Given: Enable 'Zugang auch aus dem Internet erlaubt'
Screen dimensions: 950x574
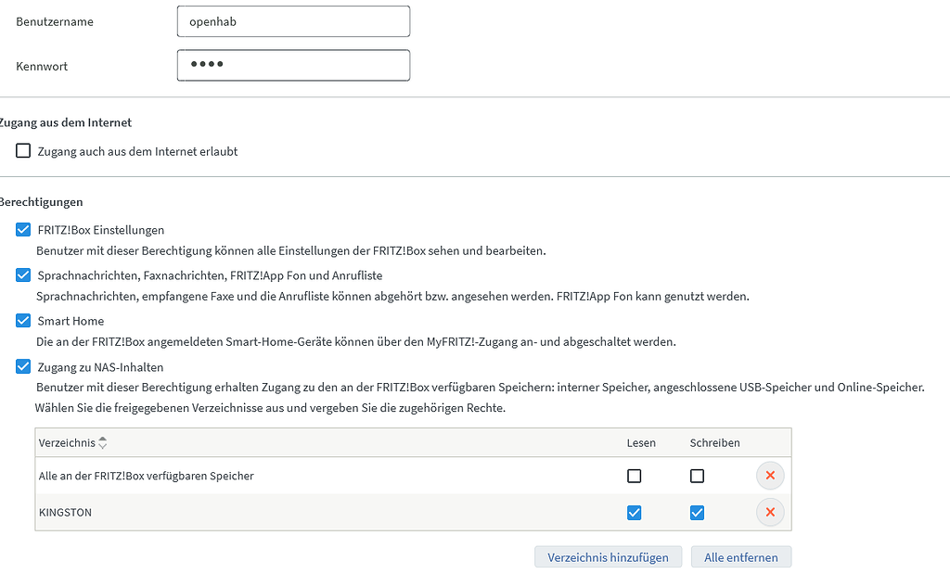Looking at the screenshot, I should [x=22, y=149].
